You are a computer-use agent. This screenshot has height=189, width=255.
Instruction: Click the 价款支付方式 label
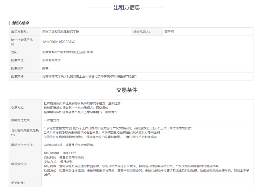pos(21,120)
